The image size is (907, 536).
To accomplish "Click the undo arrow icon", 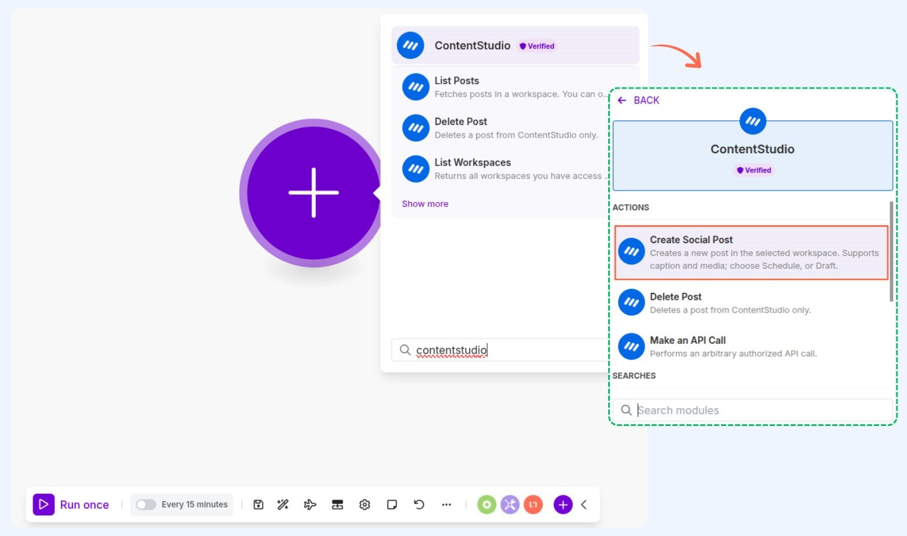I will tap(419, 505).
